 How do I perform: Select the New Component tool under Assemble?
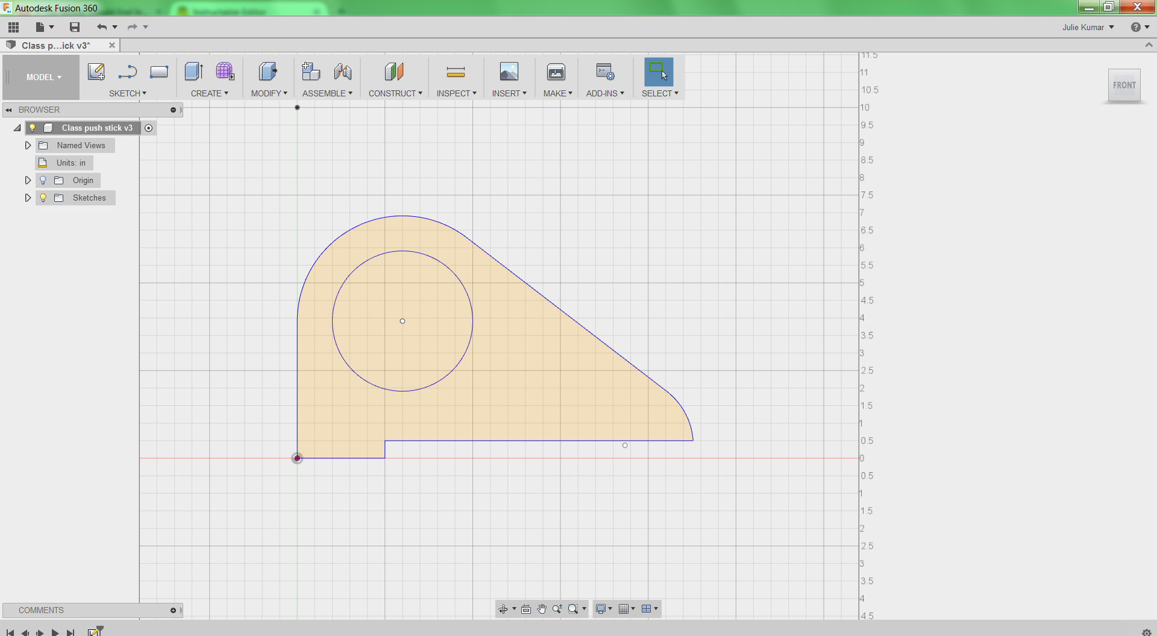click(311, 71)
